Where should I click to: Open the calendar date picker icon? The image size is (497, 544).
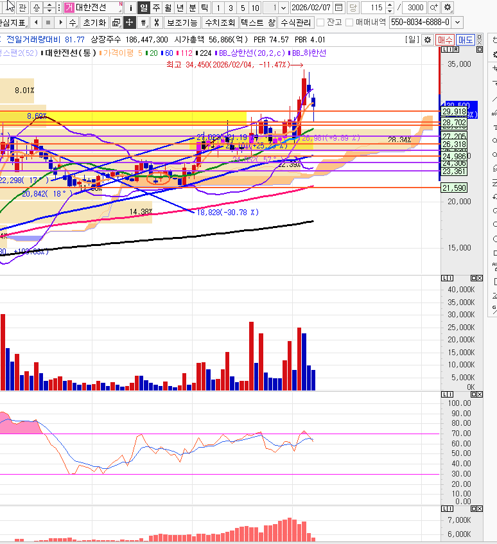click(339, 8)
